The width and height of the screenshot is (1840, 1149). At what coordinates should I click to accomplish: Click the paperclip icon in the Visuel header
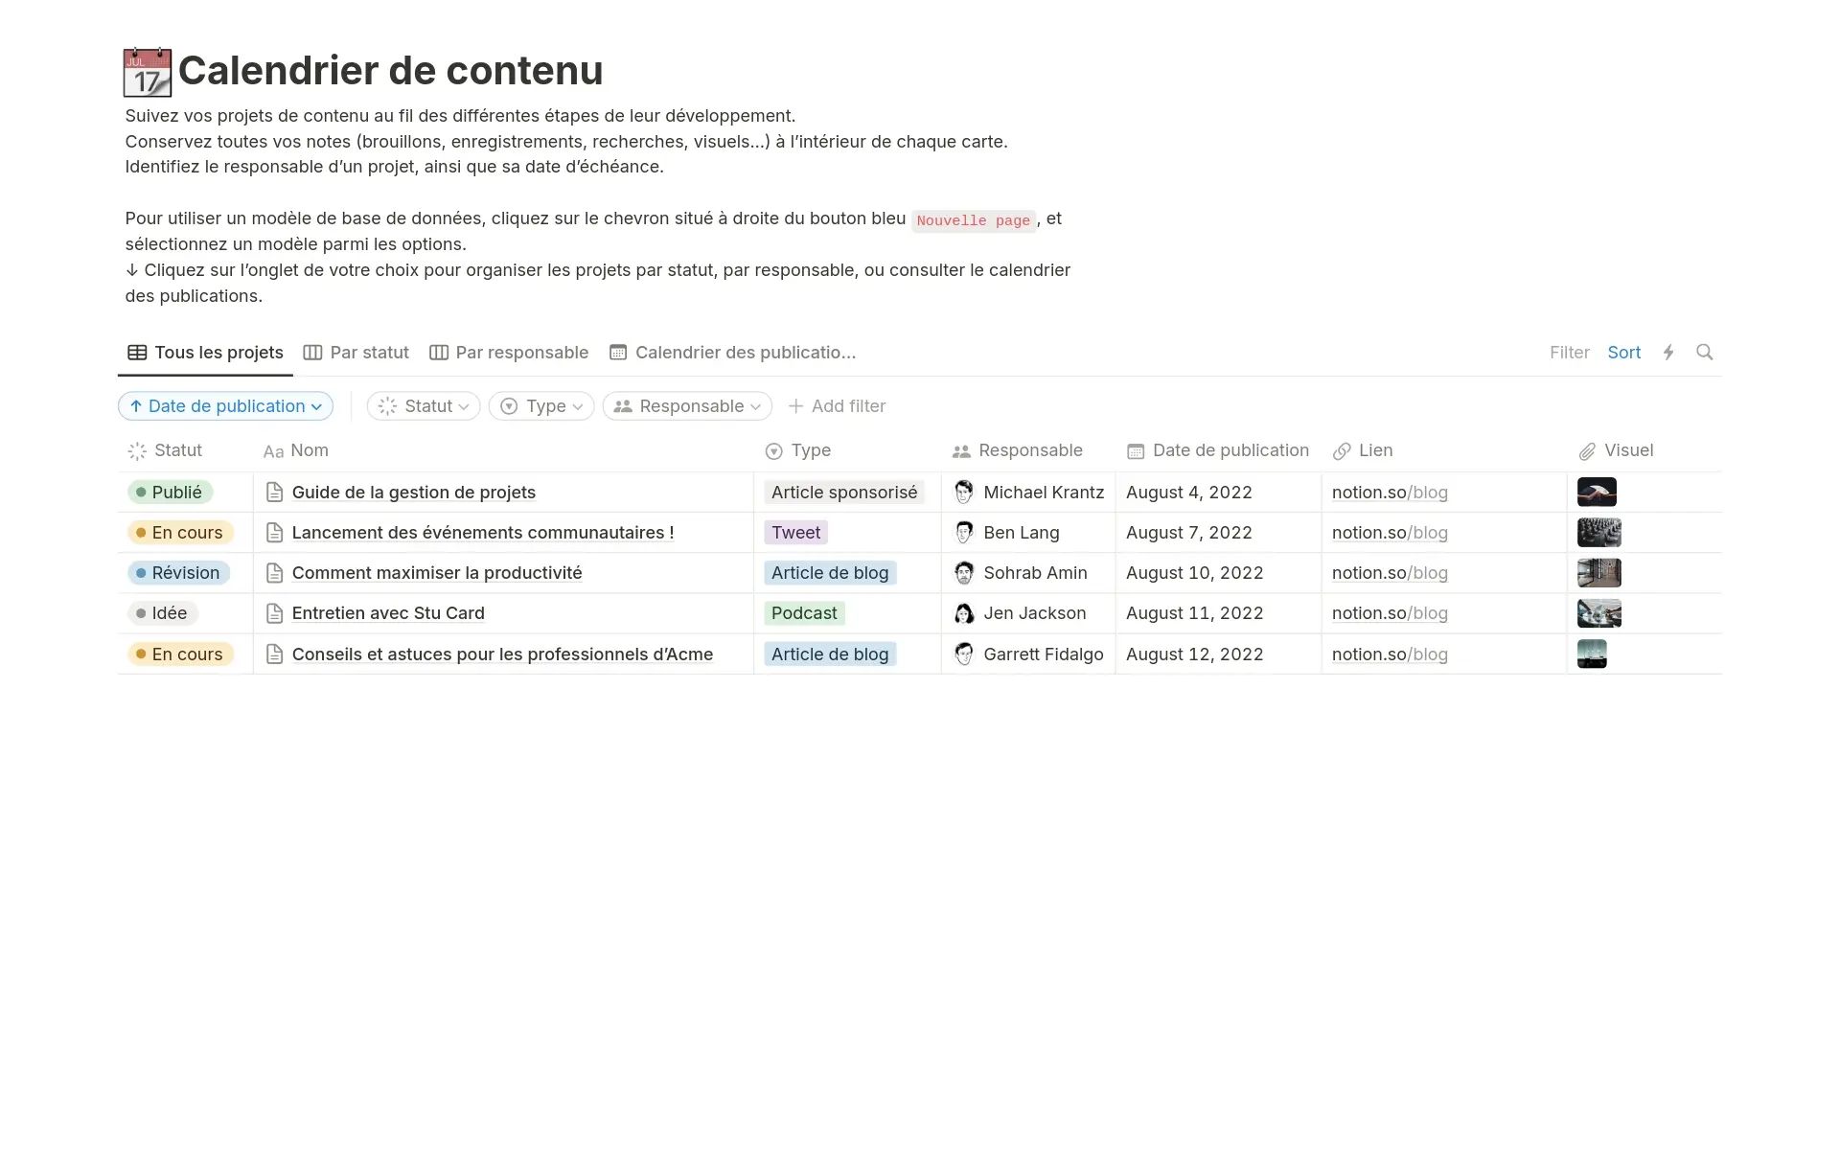pyautogui.click(x=1587, y=450)
